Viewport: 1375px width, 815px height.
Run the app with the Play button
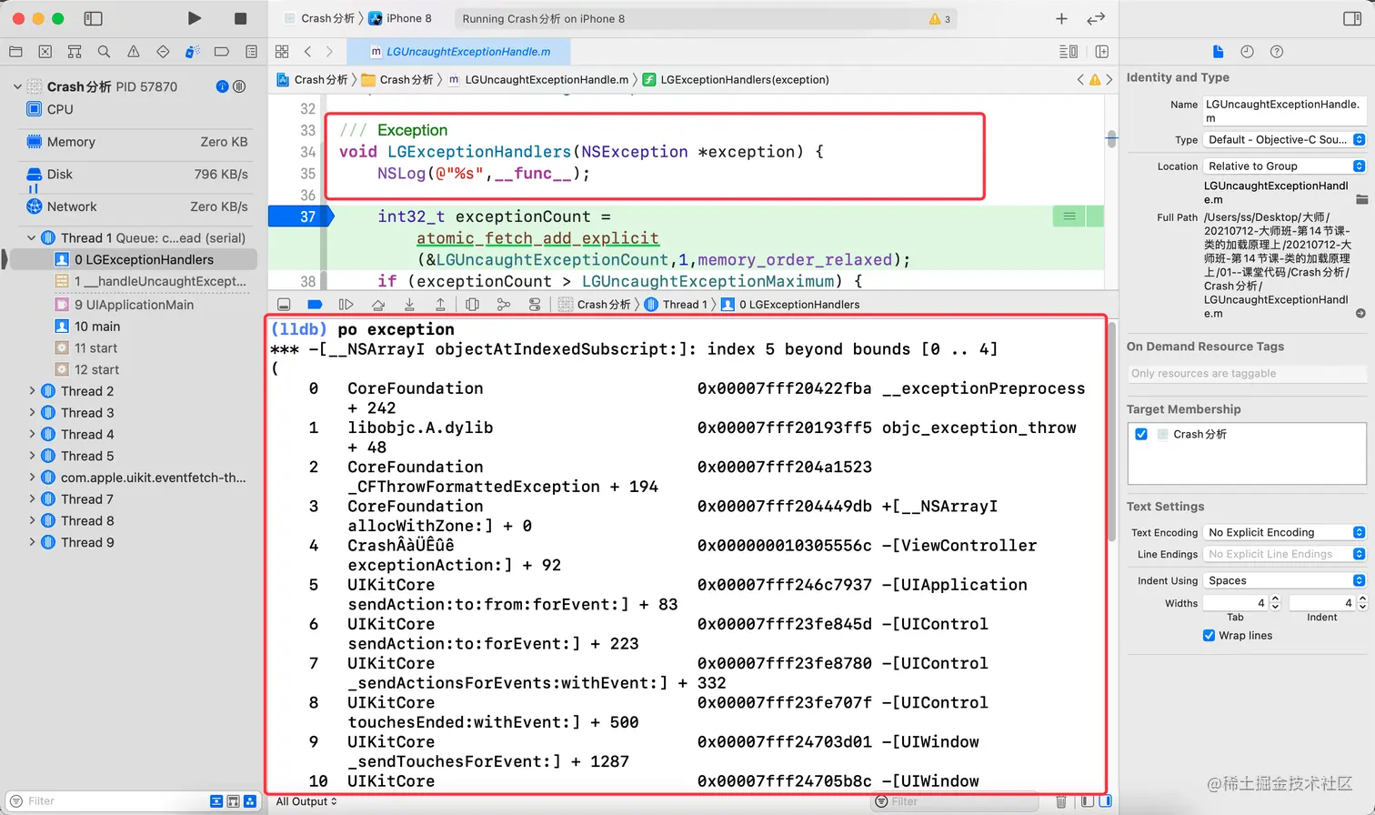[195, 18]
